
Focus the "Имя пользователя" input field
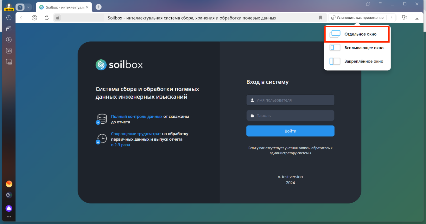click(x=290, y=100)
